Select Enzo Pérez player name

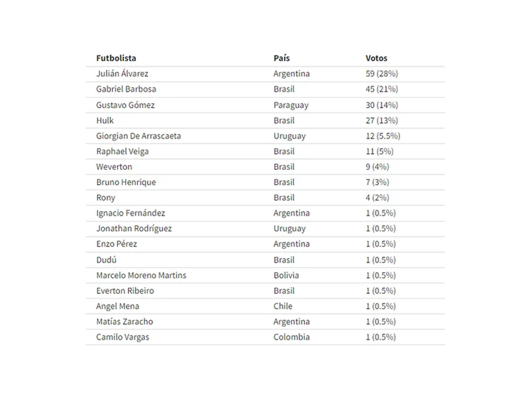117,244
